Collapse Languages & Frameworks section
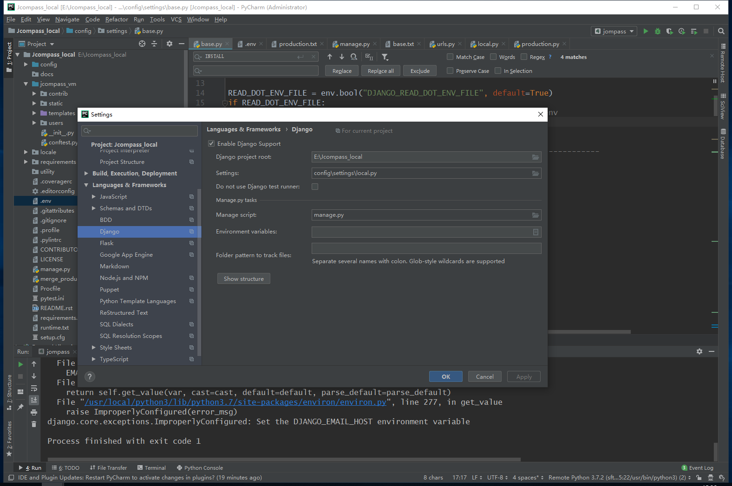The width and height of the screenshot is (732, 486). (x=86, y=185)
